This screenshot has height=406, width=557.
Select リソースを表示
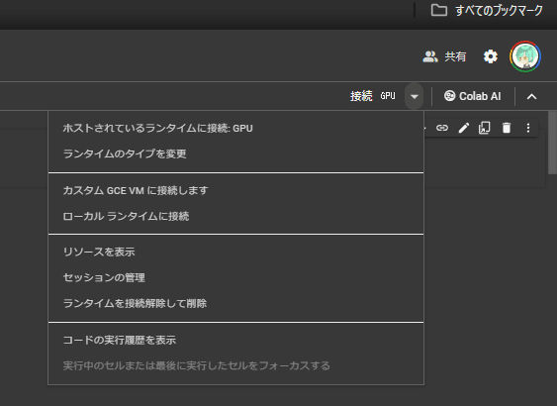235,252
